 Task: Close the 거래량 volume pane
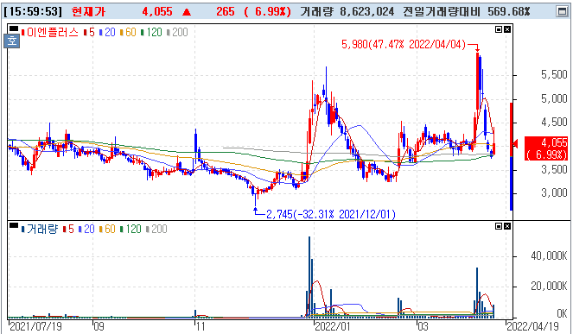click(507, 227)
